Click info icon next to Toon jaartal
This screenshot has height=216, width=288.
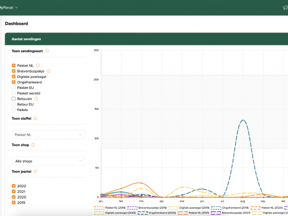tap(35, 172)
